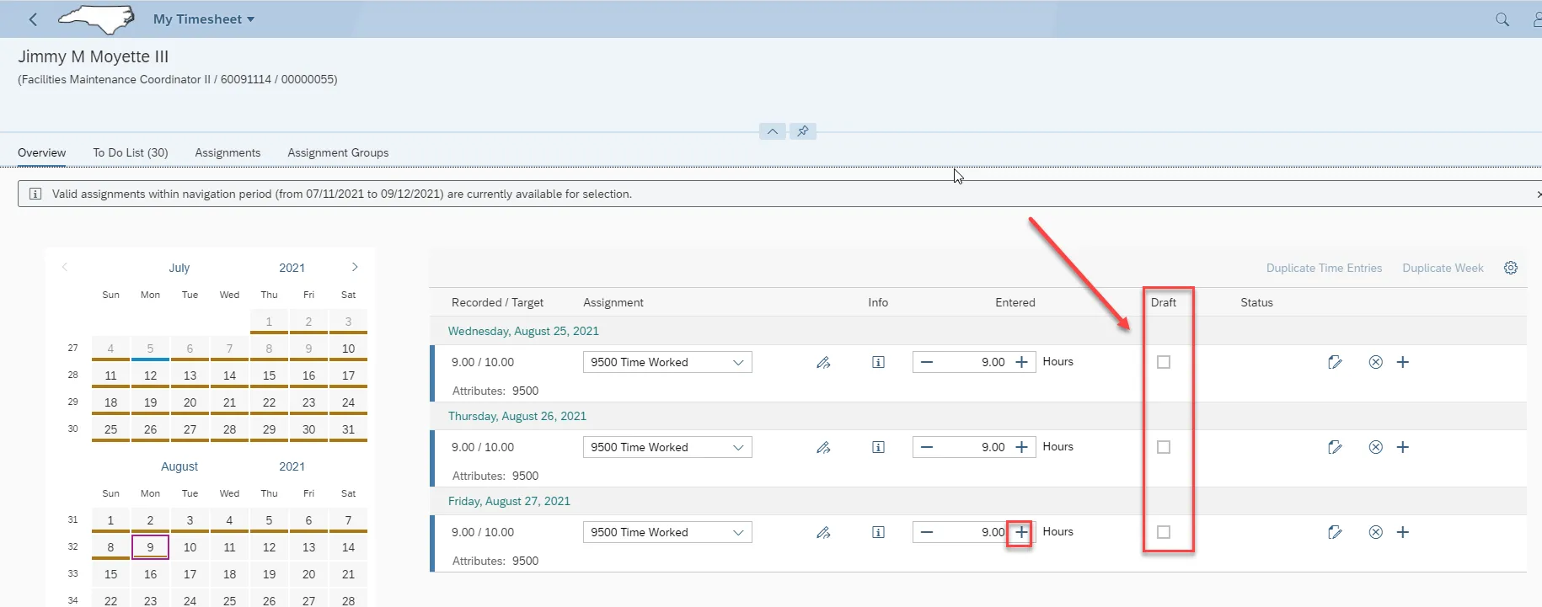Click Duplicate Time Entries
Screen dimensions: 1542x607
point(1324,268)
